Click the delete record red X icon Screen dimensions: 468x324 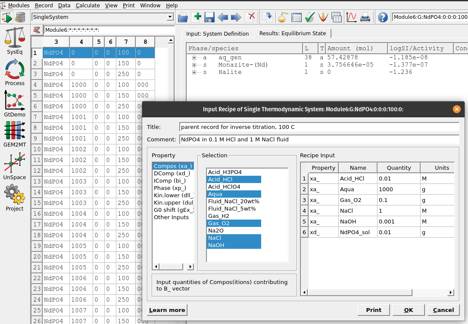250,17
